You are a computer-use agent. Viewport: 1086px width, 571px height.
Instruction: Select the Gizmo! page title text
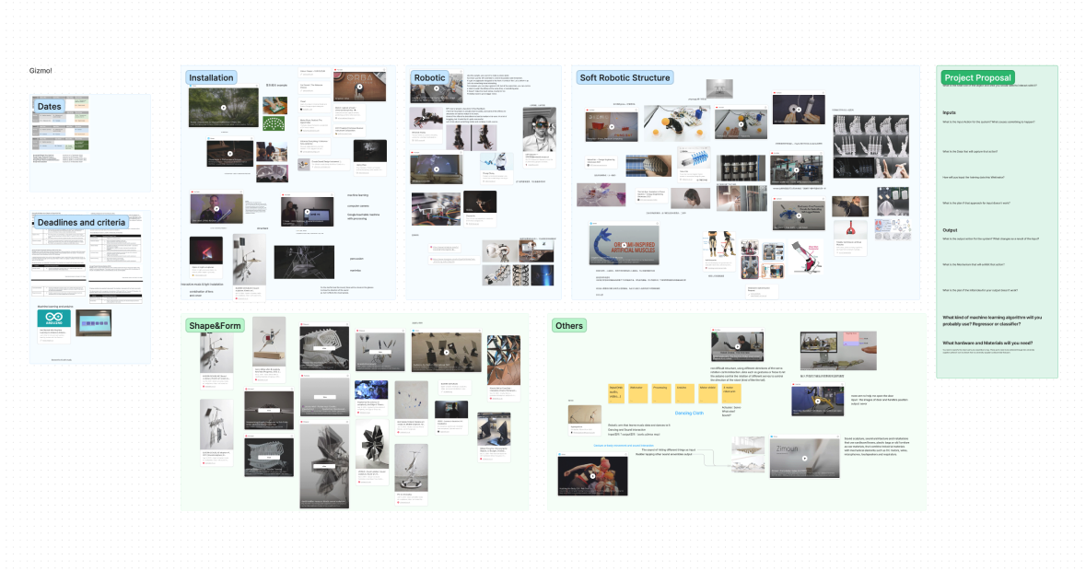click(41, 71)
